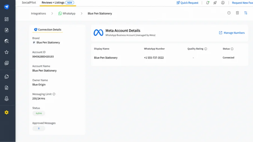The image size is (253, 142).
Task: Open the yellow settings gear icon
Action: [x=7, y=112]
